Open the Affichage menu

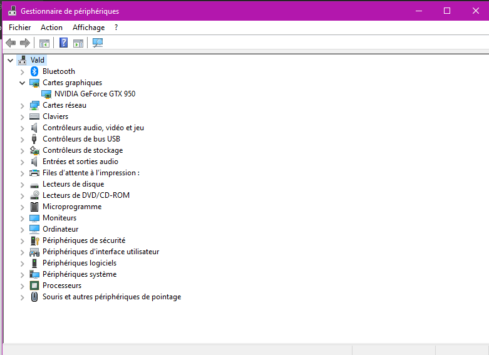click(x=88, y=28)
